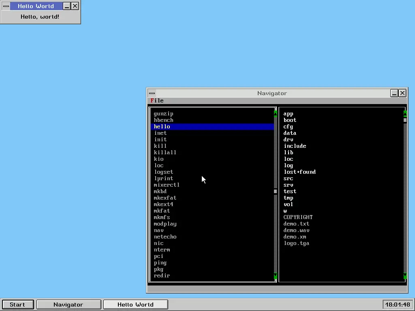Pick the demo.wav file in right panel

click(296, 230)
